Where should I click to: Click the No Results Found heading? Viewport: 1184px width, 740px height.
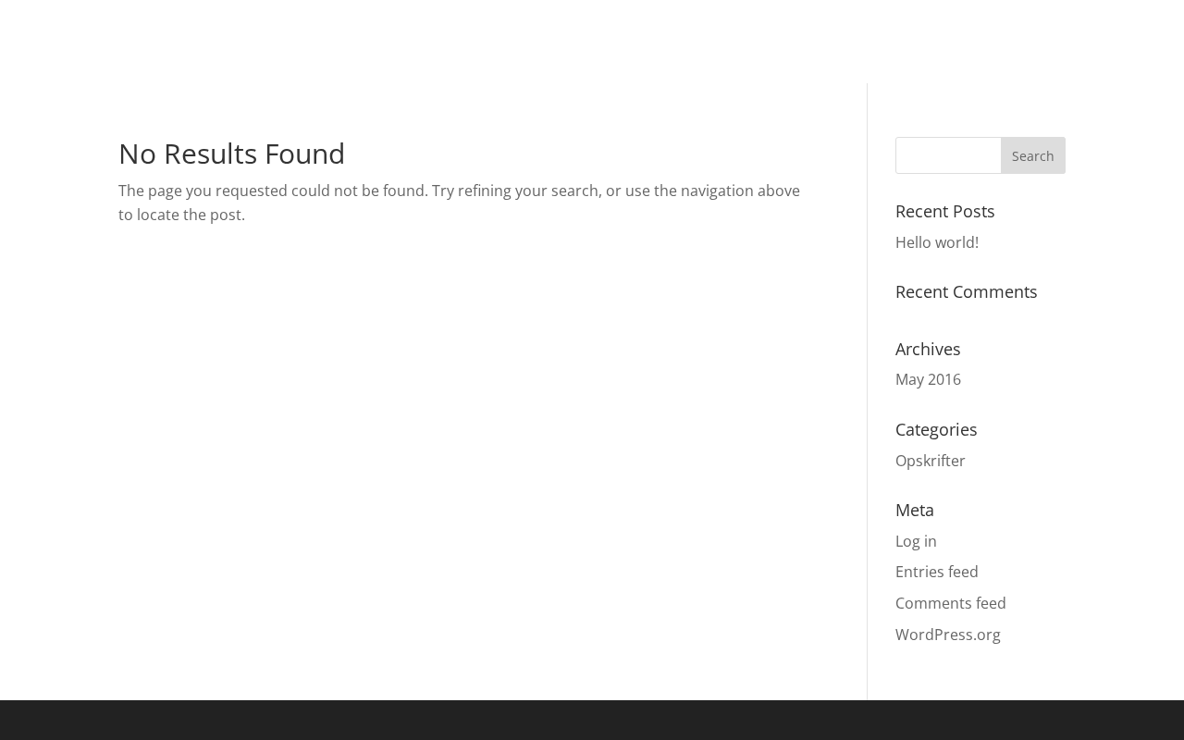pyautogui.click(x=231, y=154)
